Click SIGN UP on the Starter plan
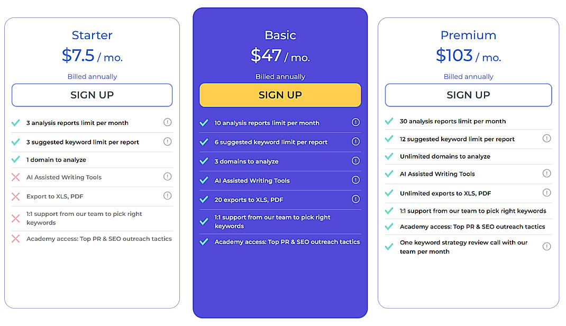Screen dimensions: 566x326 (x=92, y=95)
